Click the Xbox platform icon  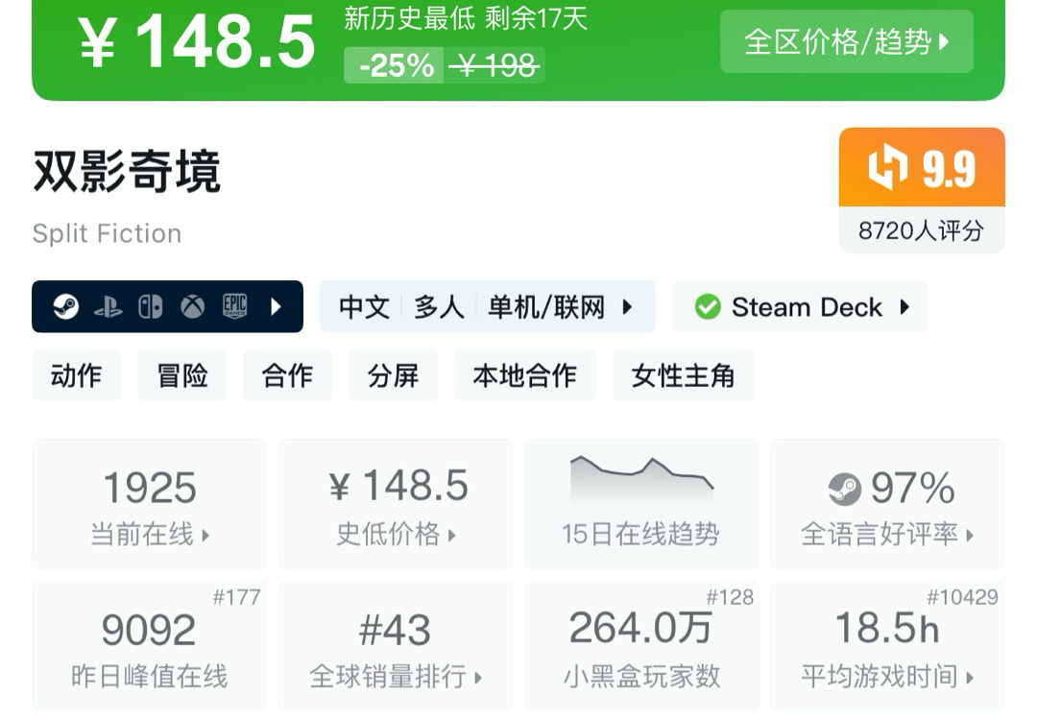[192, 307]
